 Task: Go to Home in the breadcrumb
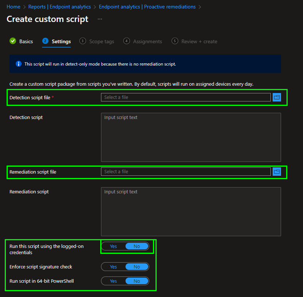pyautogui.click(x=14, y=7)
